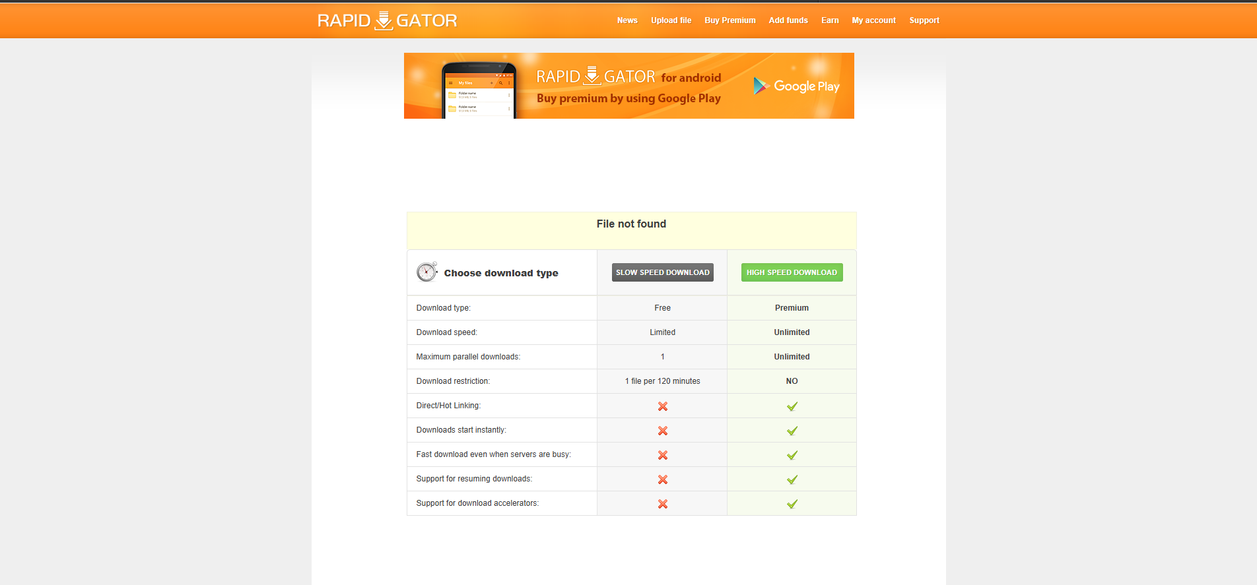Image resolution: width=1257 pixels, height=585 pixels.
Task: Go to Upload file page
Action: click(671, 20)
